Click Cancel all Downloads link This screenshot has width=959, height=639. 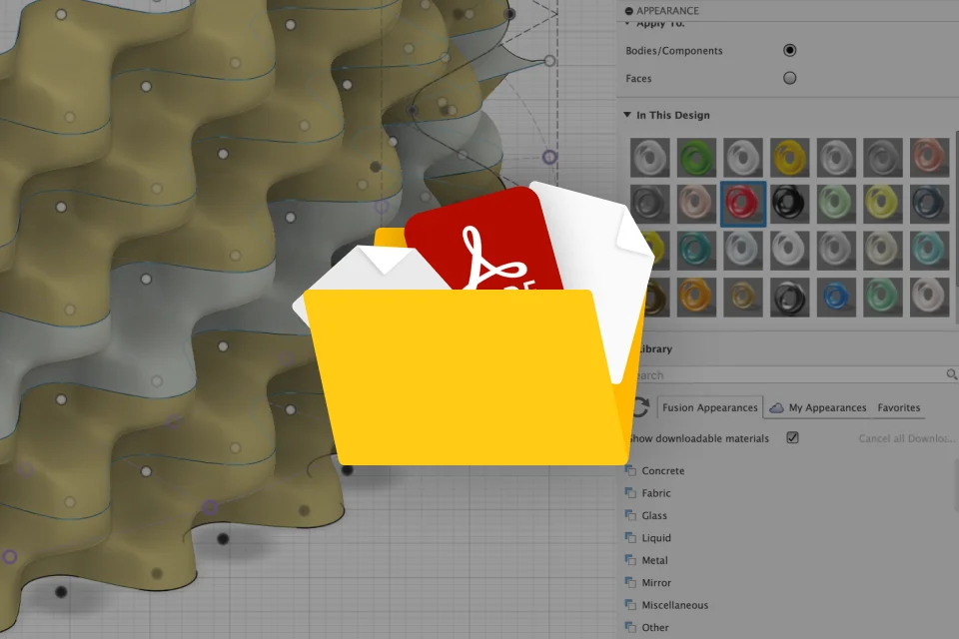(906, 438)
